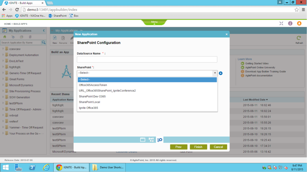The height and width of the screenshot is (172, 307).
Task: Click the search magnifier in My Applications panel
Action: point(44,42)
